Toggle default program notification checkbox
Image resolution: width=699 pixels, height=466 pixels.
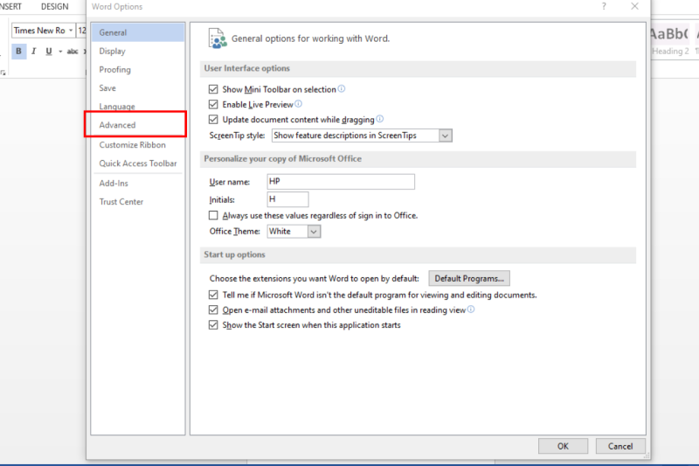click(213, 295)
